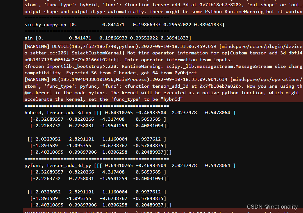
Task: Click 0.5853585 in the pyfunc tensor_add_3d_py output
Action: [x=148, y=172]
